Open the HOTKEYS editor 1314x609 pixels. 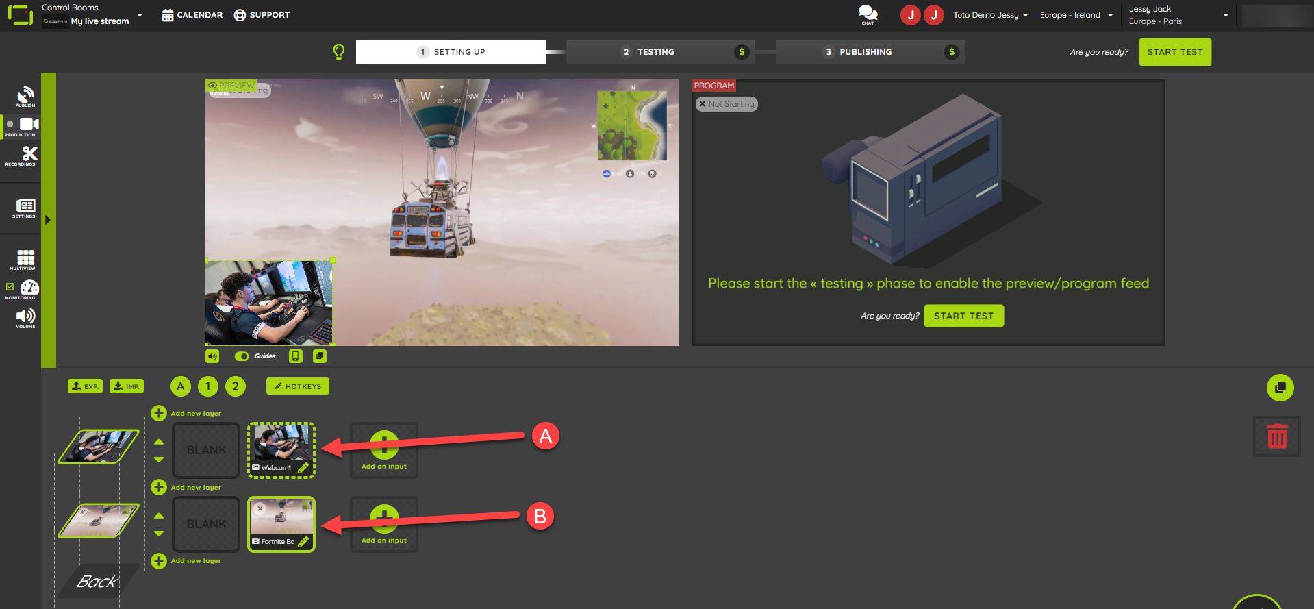tap(298, 386)
